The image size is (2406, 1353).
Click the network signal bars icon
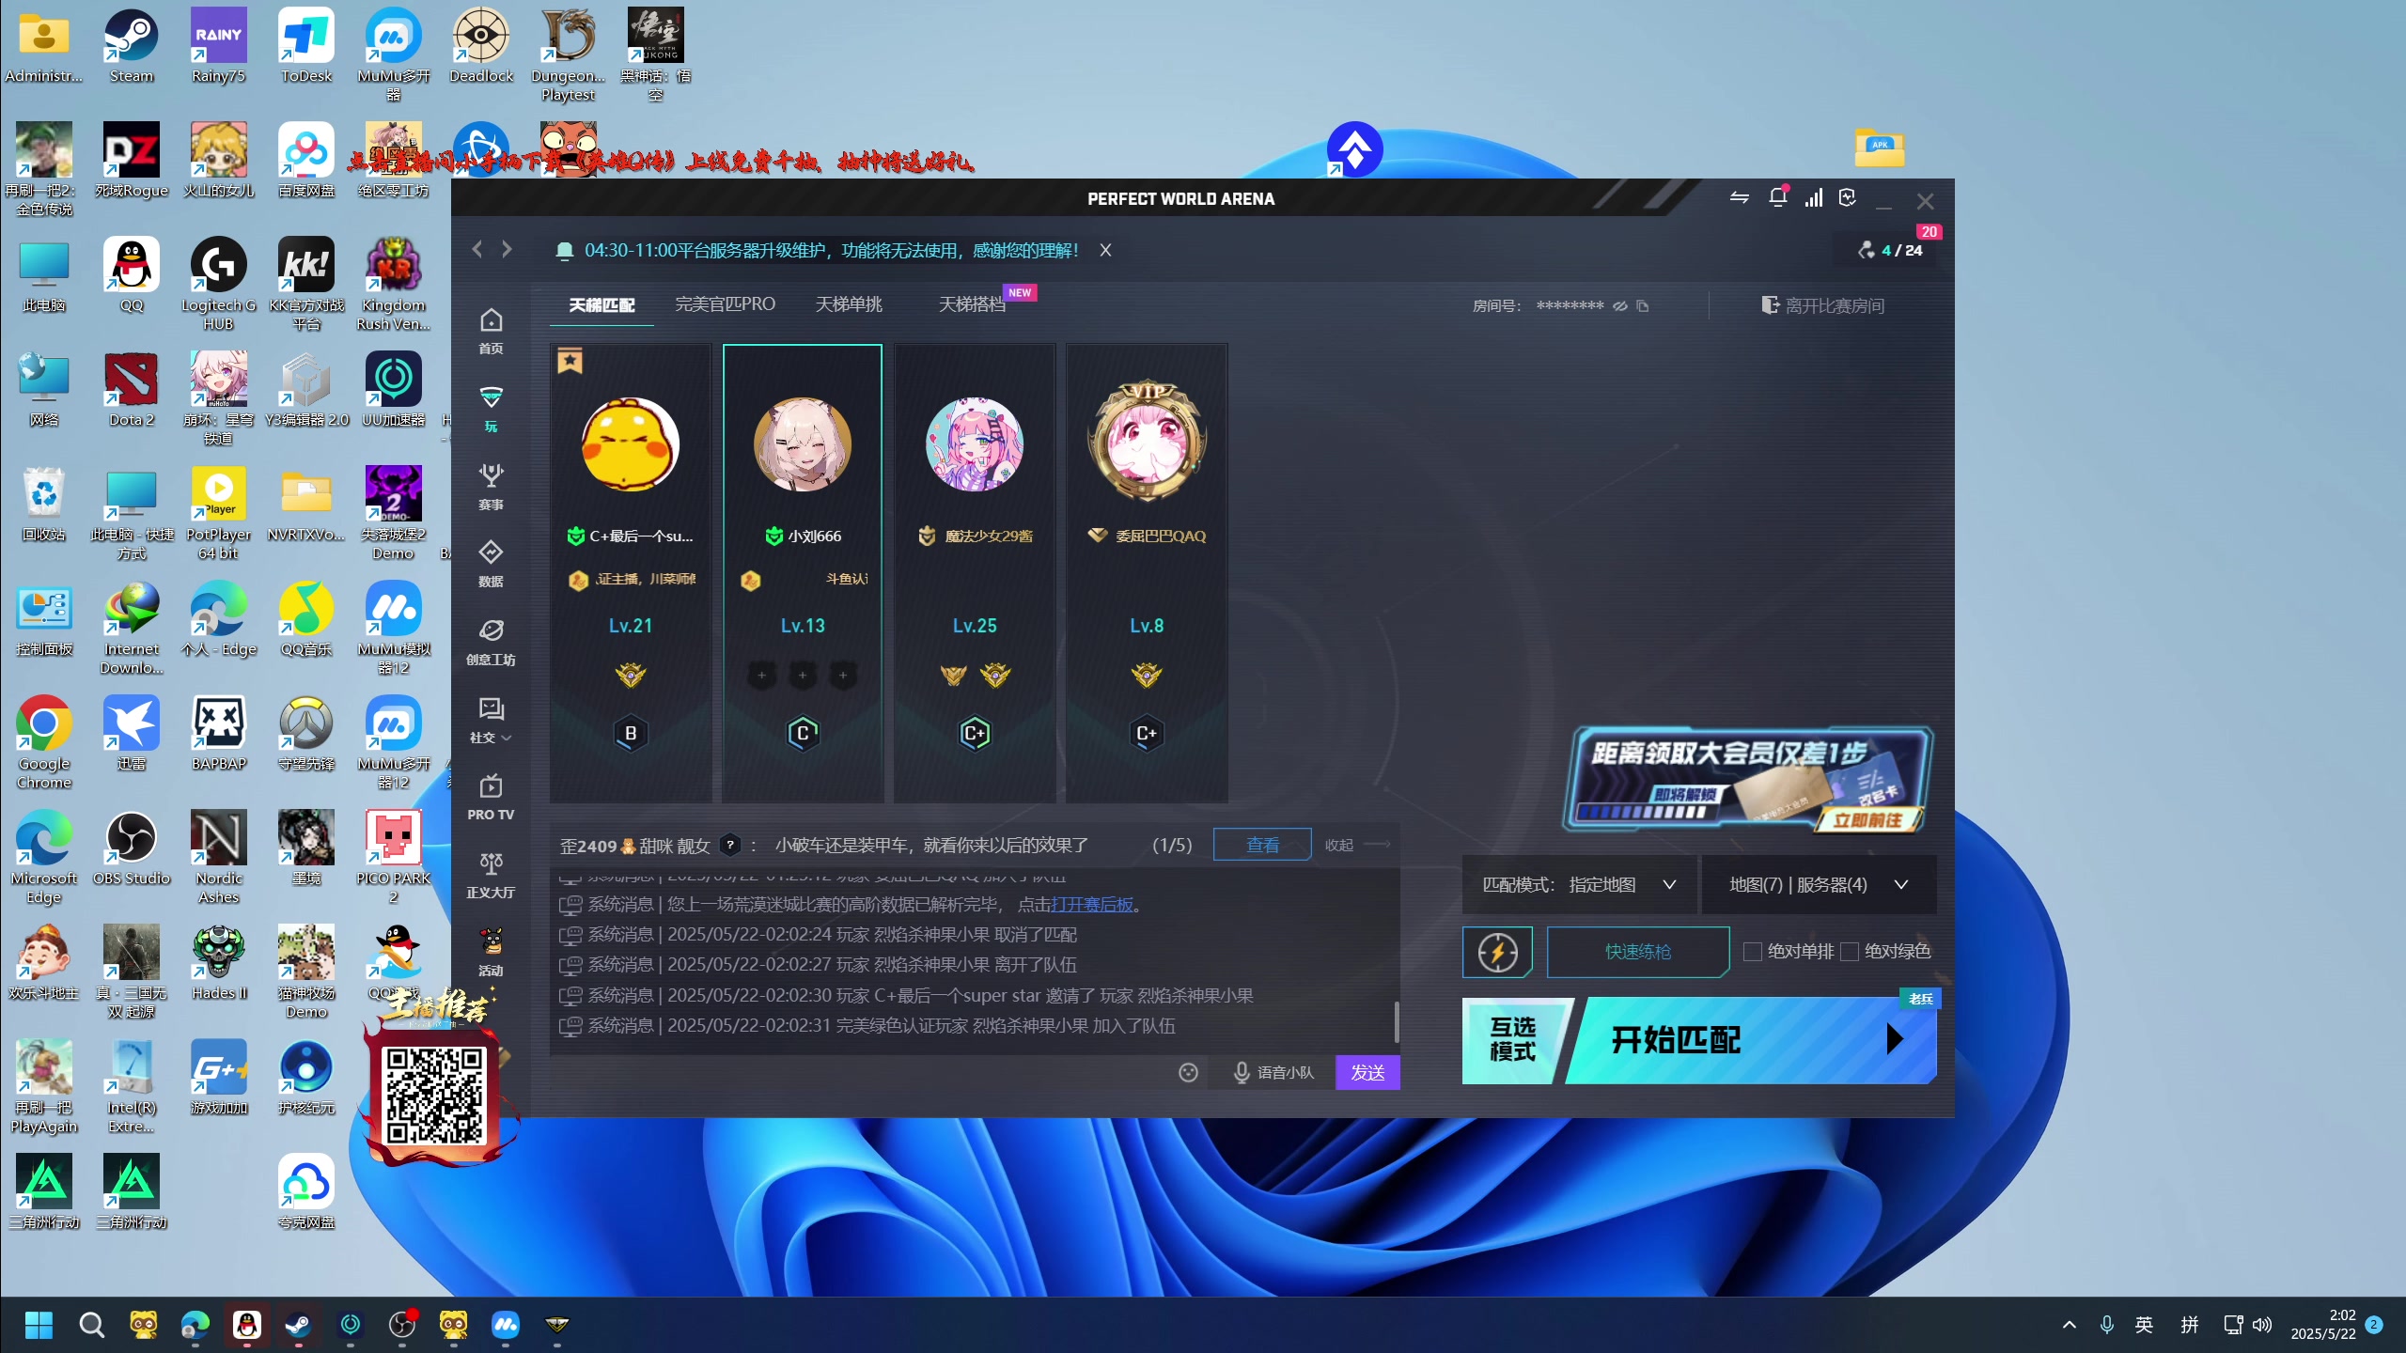[x=1814, y=198]
